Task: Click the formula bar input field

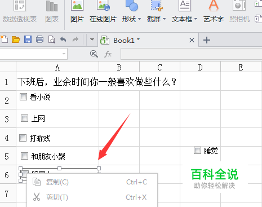Action: pyautogui.click(x=191, y=54)
